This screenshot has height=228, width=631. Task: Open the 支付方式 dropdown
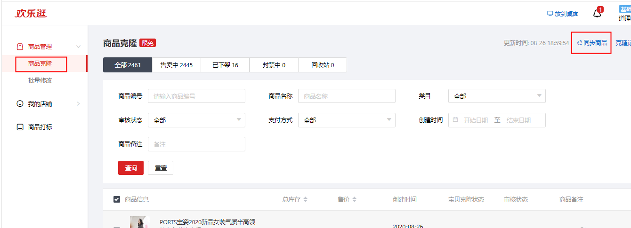point(347,120)
